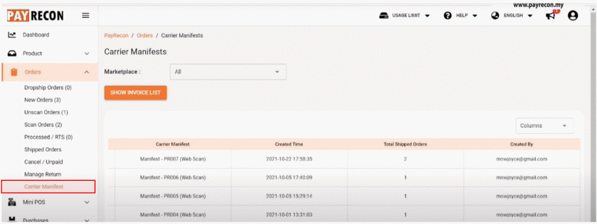This screenshot has height=224, width=597.
Task: Select Carrier Manifest sidebar item
Action: click(x=48, y=187)
